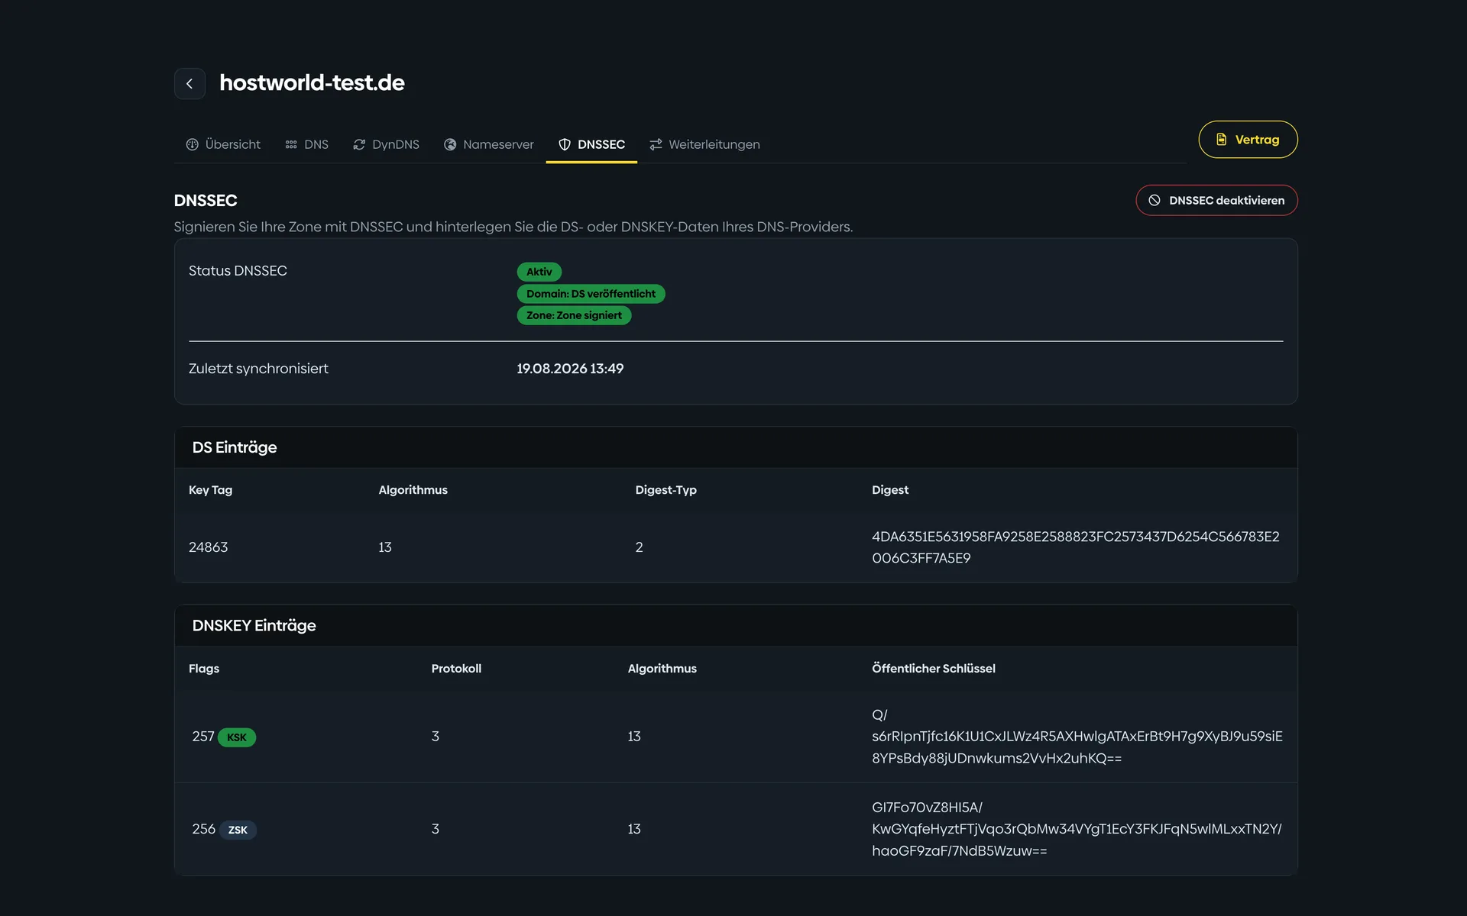Click the Flags value 256
The width and height of the screenshot is (1467, 916).
point(203,829)
